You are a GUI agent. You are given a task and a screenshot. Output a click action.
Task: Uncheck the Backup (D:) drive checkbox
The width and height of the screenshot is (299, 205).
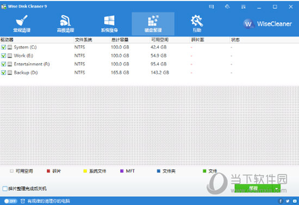[3, 72]
